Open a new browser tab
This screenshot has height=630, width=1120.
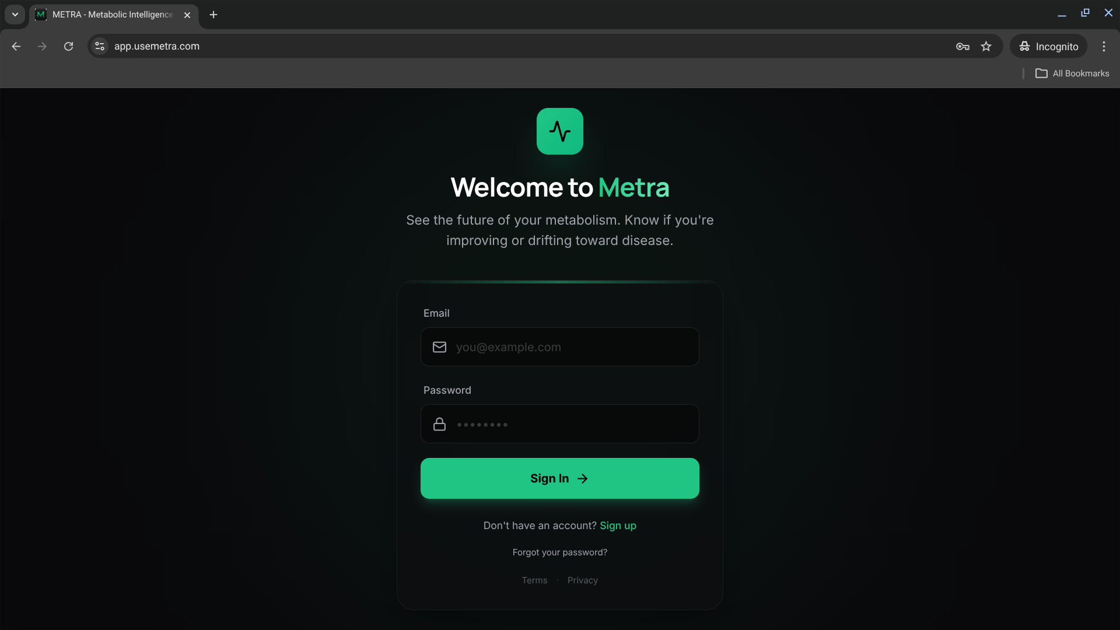pos(213,15)
